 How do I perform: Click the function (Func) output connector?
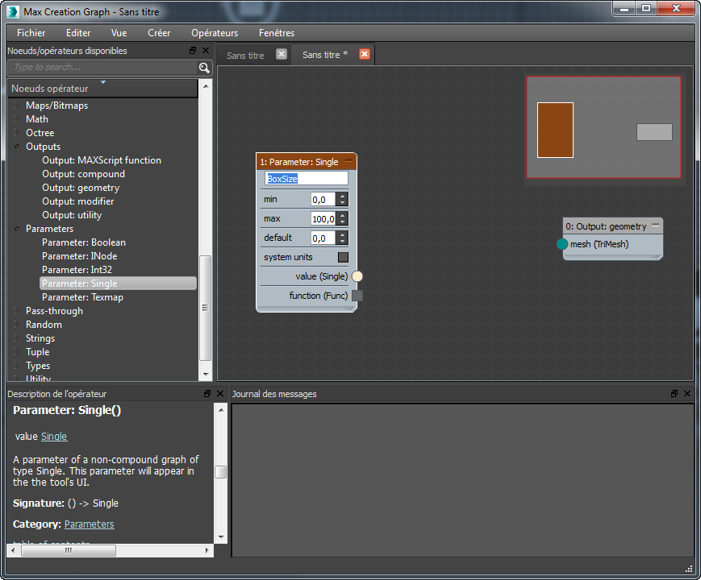pyautogui.click(x=357, y=296)
